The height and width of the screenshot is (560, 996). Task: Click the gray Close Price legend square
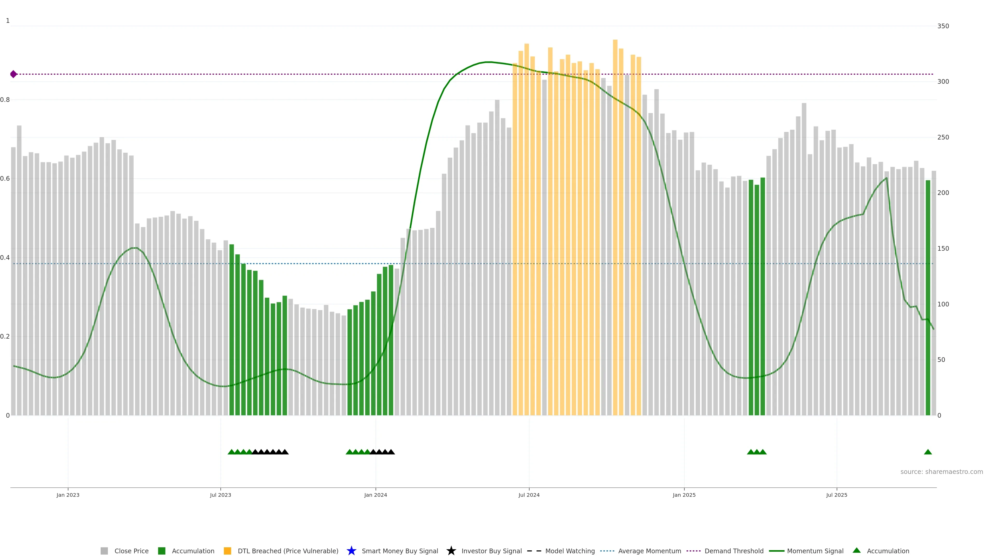(x=104, y=551)
